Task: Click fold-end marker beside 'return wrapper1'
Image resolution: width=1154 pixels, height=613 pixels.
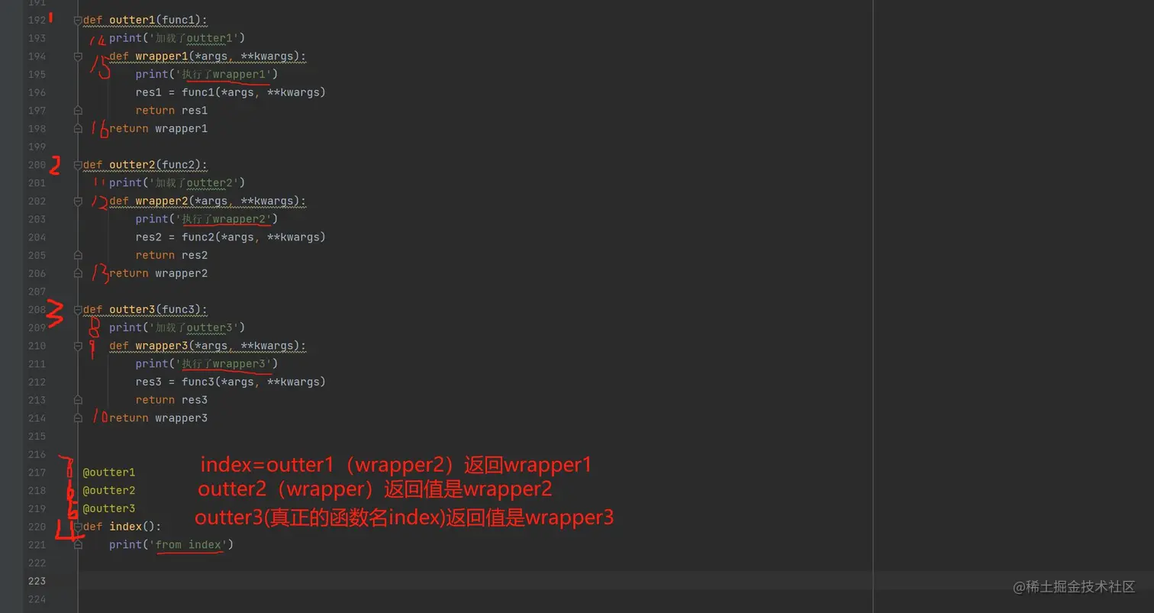Action: point(78,128)
